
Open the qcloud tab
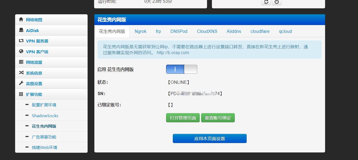click(285, 31)
